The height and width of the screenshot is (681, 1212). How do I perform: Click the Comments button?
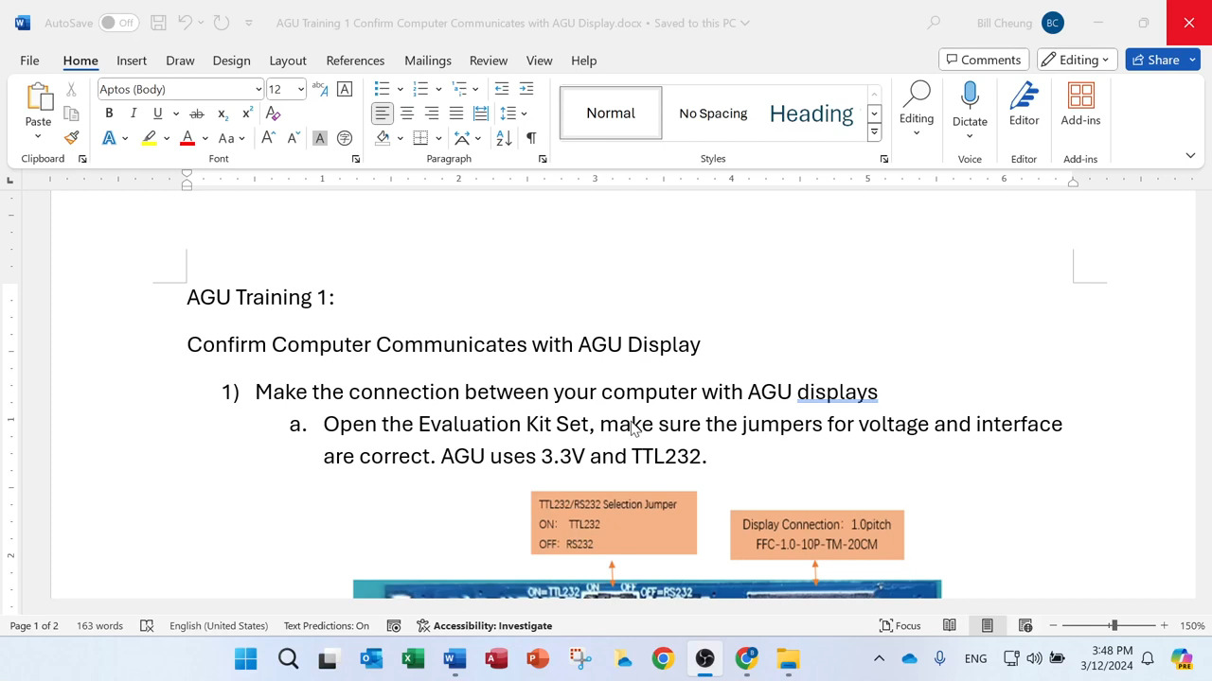coord(983,60)
